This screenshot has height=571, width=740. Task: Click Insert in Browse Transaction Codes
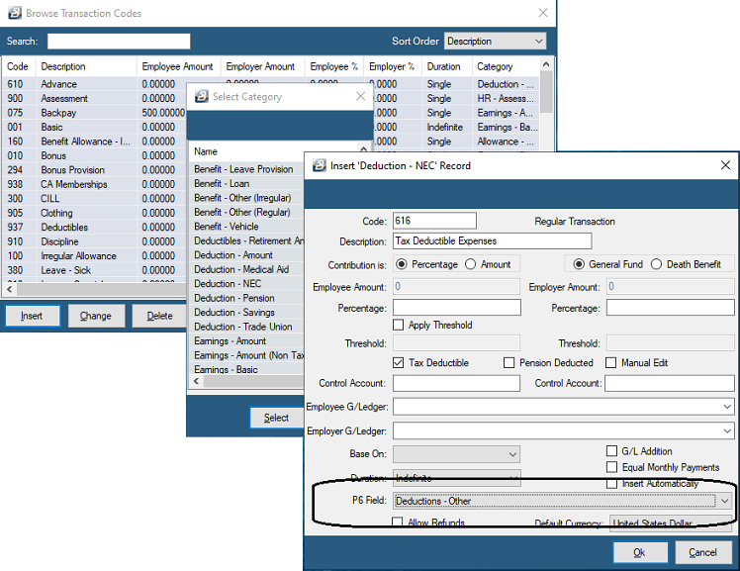click(32, 316)
